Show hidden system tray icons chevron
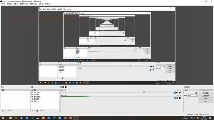This screenshot has height=120, width=214. 190,118
